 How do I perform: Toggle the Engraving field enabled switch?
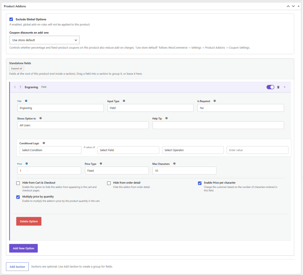270,87
